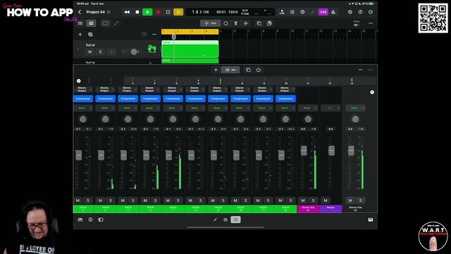Viewport: 451px width, 254px height.
Task: Solo the magenta Stereo Out 13 strip
Action: (x=313, y=200)
